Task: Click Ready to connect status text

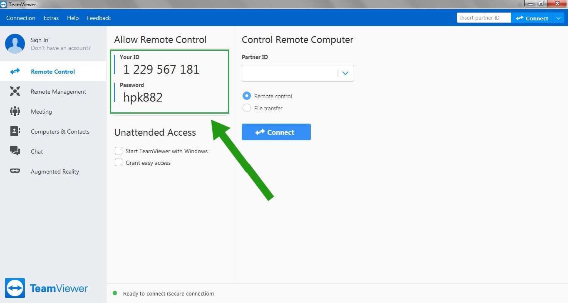Action: pos(169,293)
